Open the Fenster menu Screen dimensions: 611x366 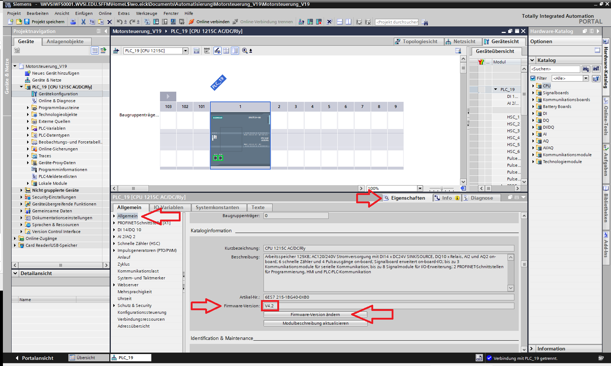click(171, 13)
